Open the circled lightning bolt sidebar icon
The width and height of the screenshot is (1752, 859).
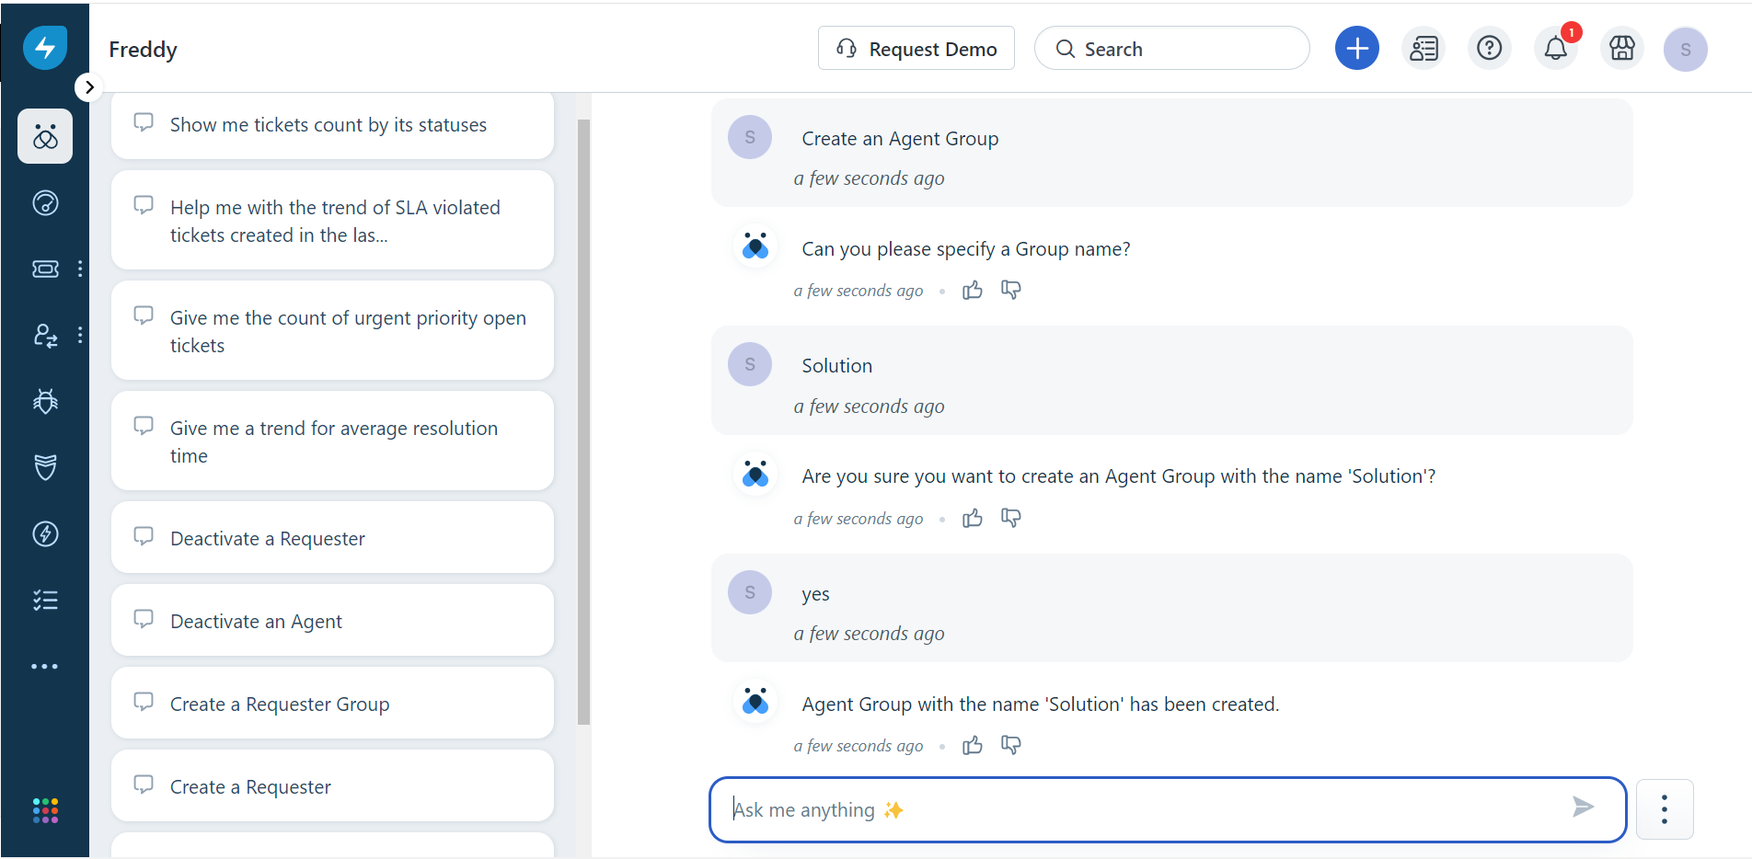[45, 534]
